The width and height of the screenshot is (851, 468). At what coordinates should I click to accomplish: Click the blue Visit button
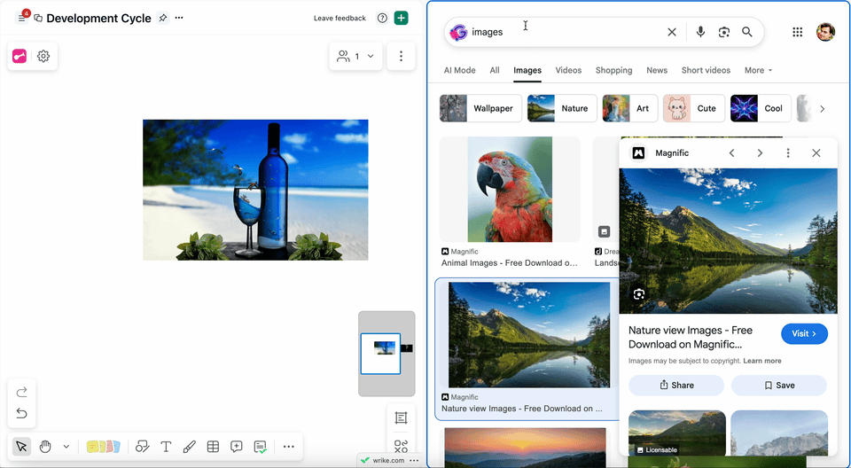(x=804, y=333)
